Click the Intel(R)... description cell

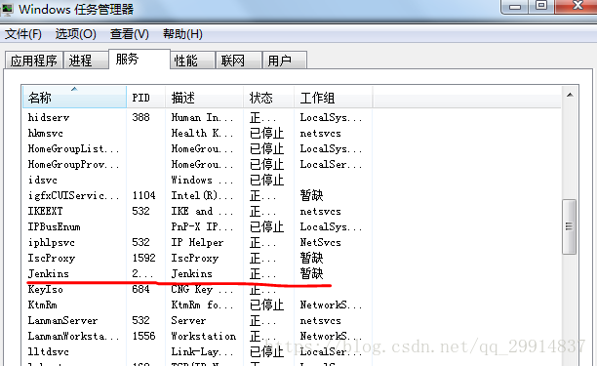coord(202,195)
